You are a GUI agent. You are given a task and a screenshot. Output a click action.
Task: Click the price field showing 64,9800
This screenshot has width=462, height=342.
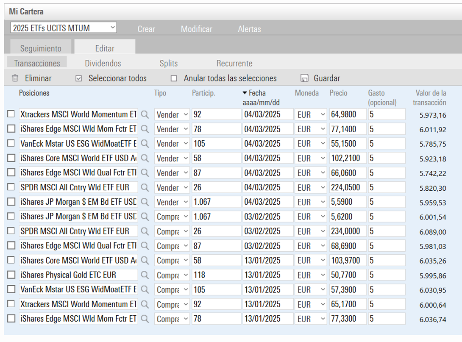pos(348,114)
